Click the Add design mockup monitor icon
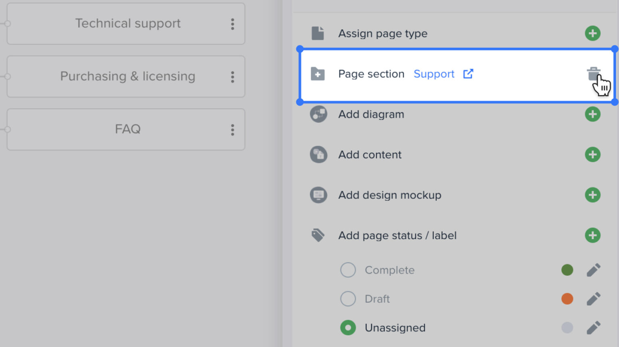 pyautogui.click(x=318, y=195)
